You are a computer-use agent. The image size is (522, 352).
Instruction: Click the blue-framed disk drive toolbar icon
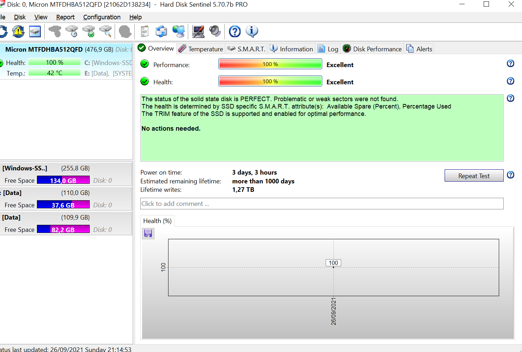tap(35, 32)
